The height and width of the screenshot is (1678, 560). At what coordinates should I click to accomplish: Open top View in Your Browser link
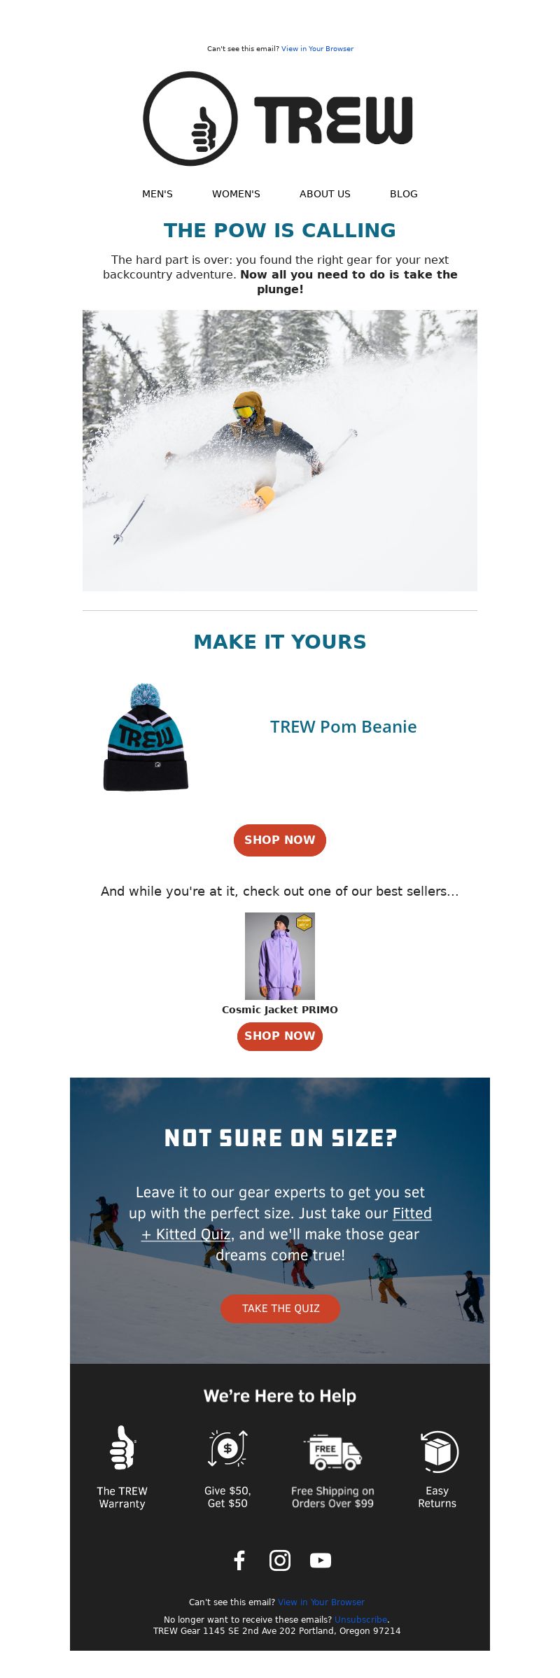317,49
